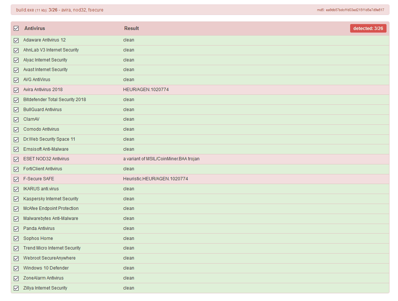Viewport: 398px width, 301px height.
Task: Click the clean result for Adaware Antivirus 12
Action: 129,40
